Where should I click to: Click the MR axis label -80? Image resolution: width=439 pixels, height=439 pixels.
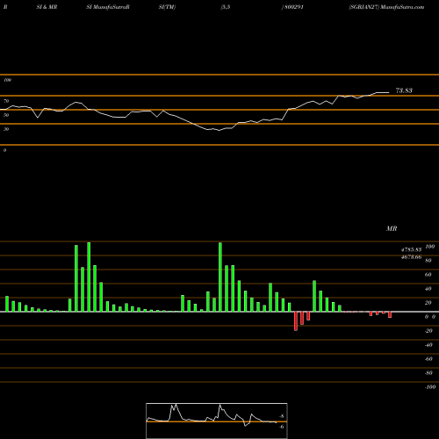click(428, 373)
